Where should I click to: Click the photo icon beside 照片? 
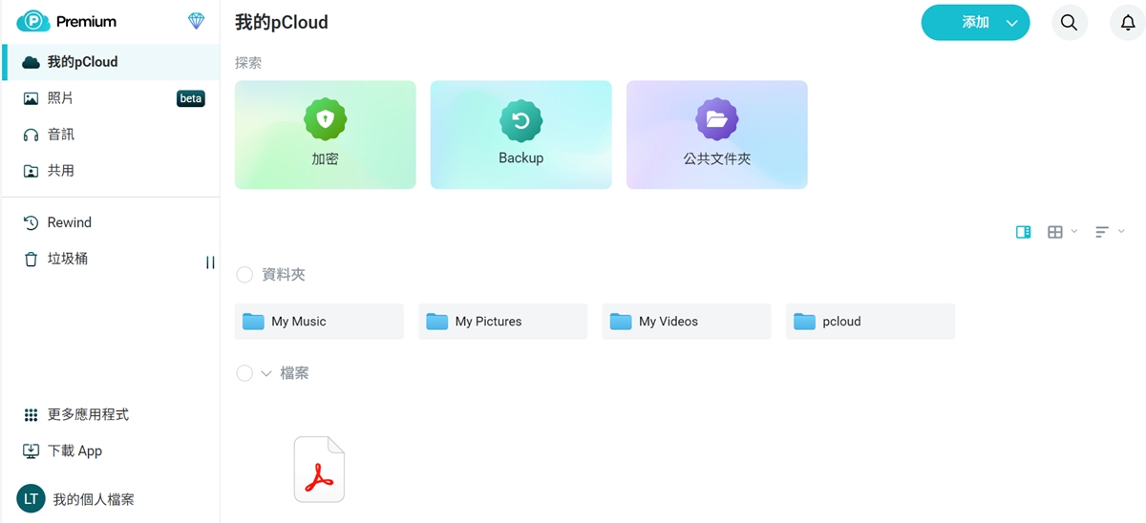pyautogui.click(x=31, y=98)
